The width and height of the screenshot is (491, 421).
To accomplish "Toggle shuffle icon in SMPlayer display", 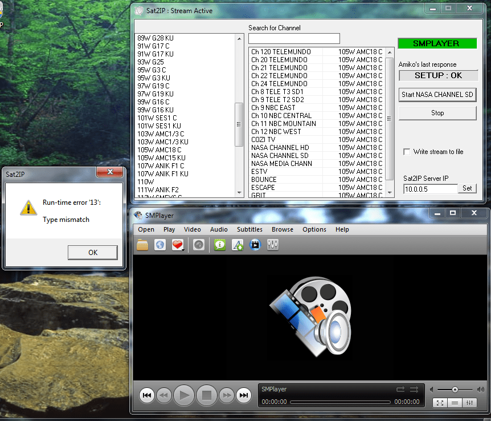I will coord(414,389).
